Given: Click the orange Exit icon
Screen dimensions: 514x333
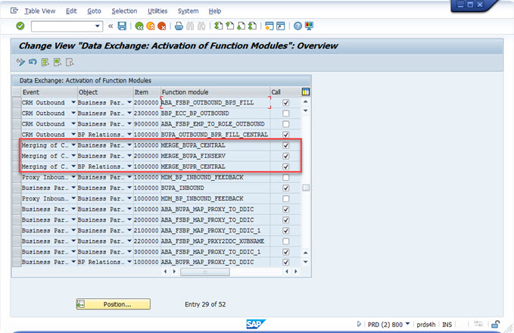Looking at the screenshot, I should (151, 26).
